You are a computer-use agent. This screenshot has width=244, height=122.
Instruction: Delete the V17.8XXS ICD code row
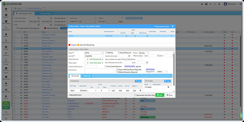coord(168,87)
